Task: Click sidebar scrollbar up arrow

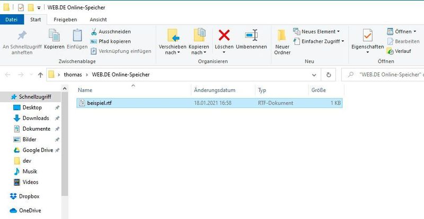Action: coord(65,88)
